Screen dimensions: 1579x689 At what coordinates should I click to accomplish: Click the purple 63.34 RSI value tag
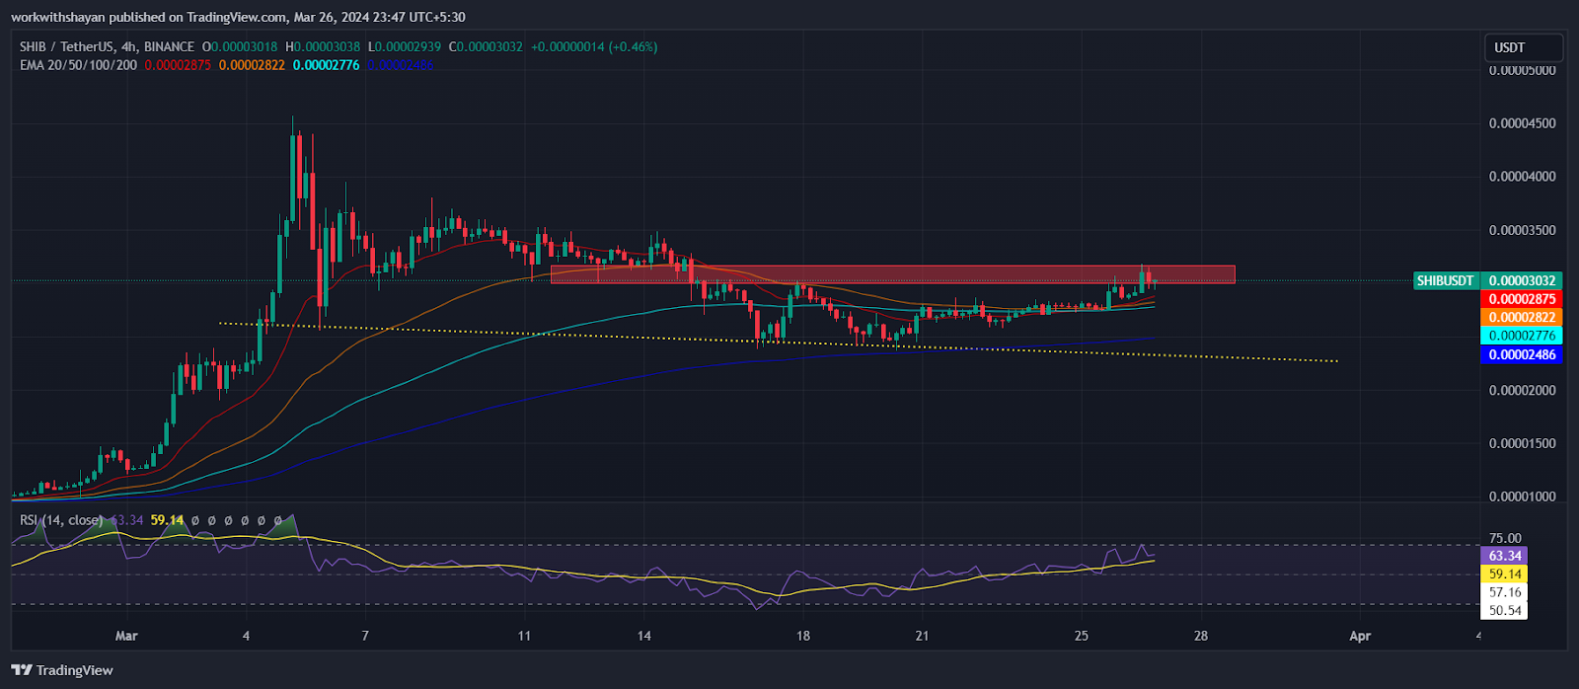click(1504, 556)
